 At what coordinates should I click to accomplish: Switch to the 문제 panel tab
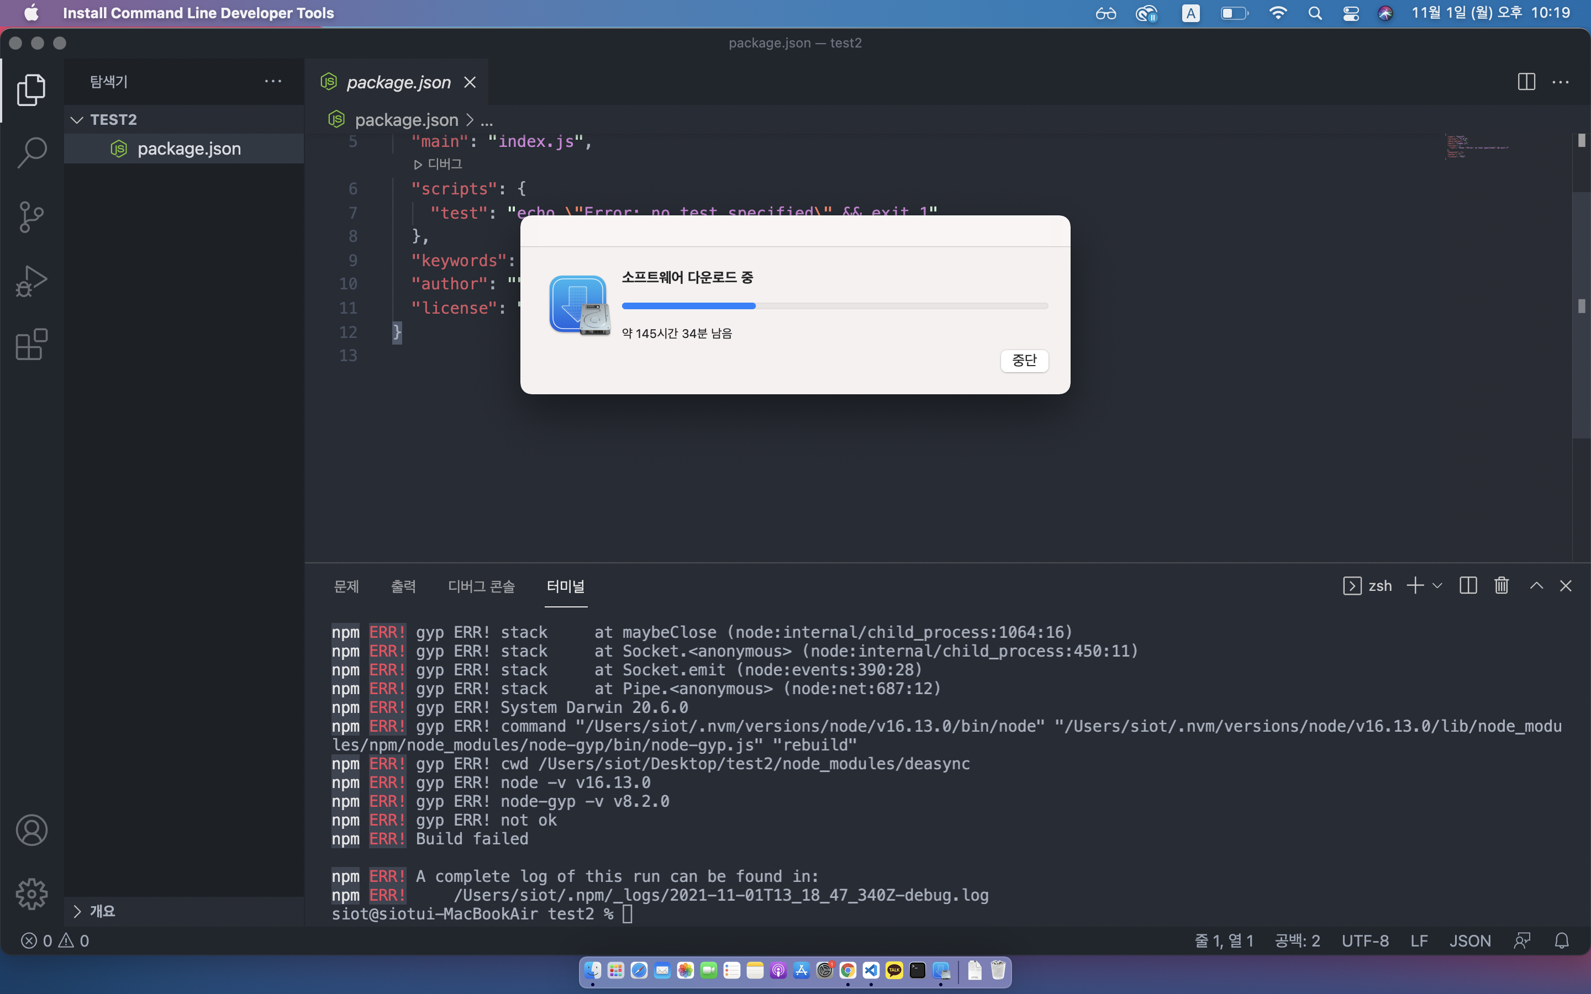[x=346, y=586]
